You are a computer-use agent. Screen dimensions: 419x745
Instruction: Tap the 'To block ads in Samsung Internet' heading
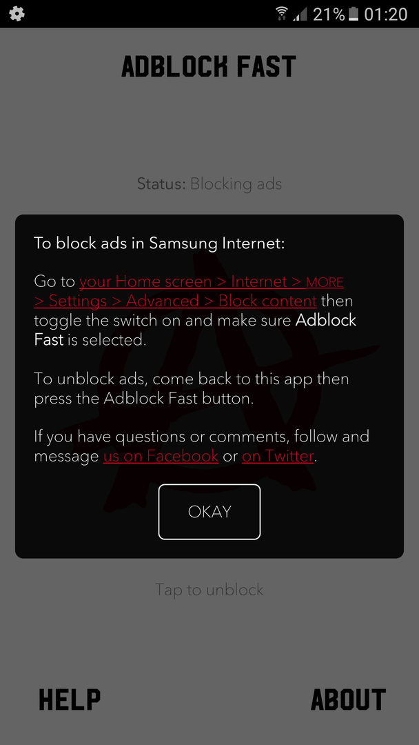pos(159,244)
